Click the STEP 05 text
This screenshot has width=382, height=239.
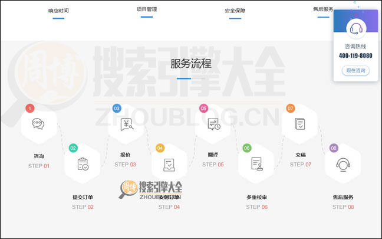point(213,165)
